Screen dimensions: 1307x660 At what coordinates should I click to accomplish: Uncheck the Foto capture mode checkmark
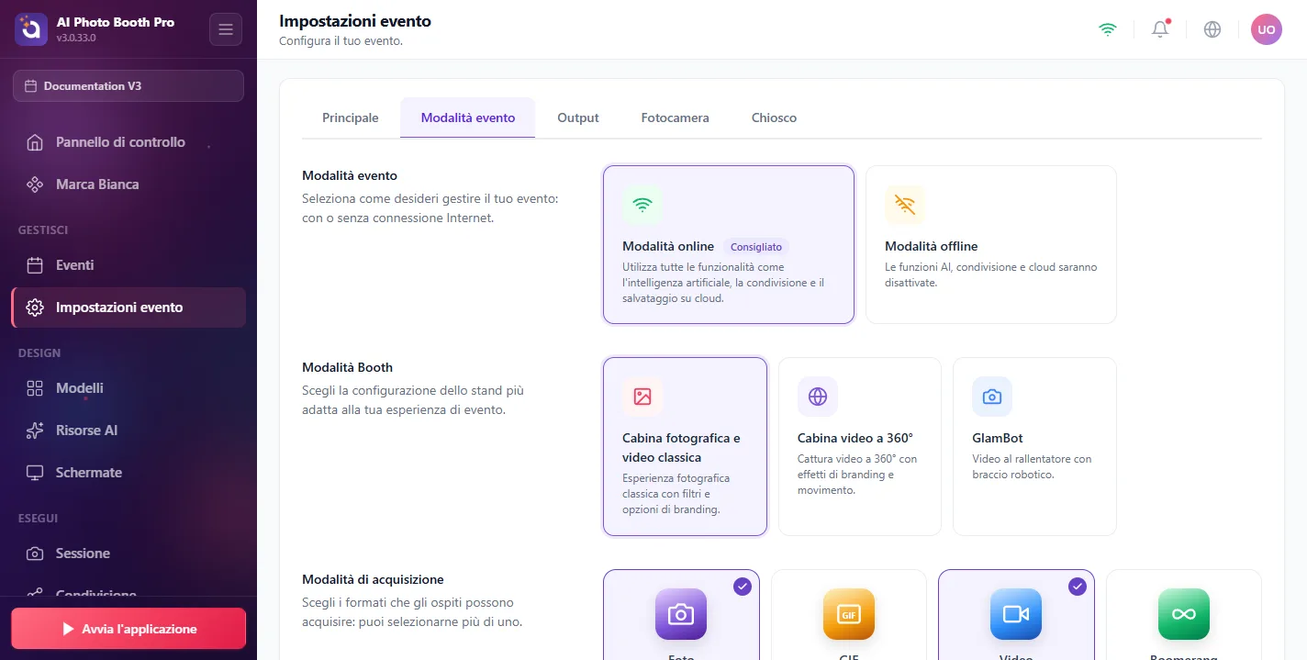coord(743,587)
